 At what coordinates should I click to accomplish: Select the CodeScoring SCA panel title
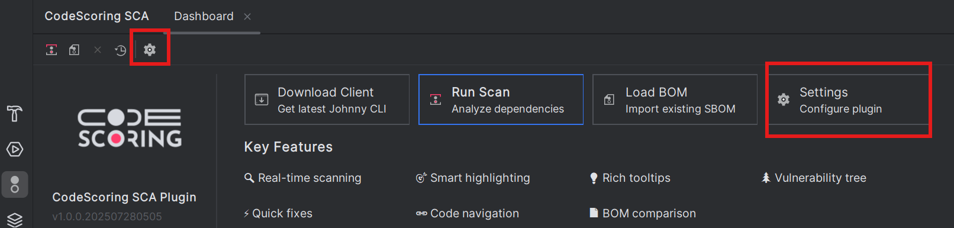[96, 16]
